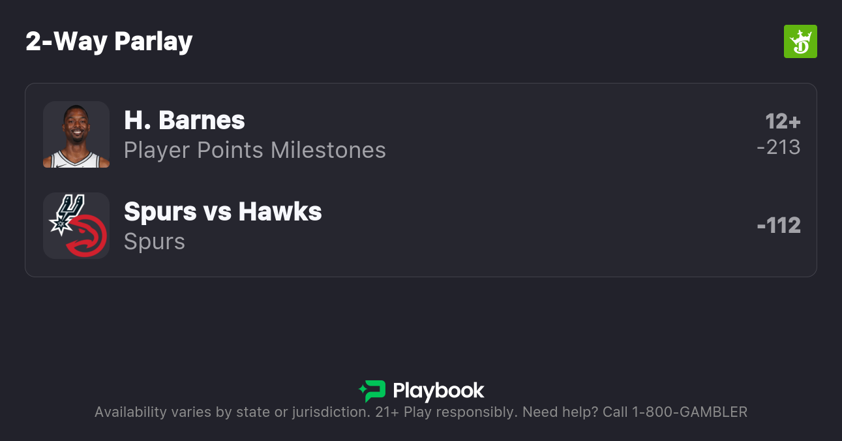Select the 12+ points milestone value
This screenshot has width=842, height=441.
point(783,121)
